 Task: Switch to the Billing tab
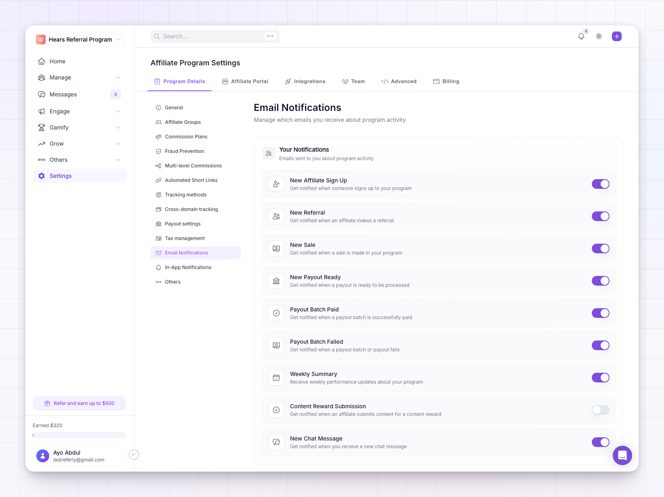click(446, 81)
